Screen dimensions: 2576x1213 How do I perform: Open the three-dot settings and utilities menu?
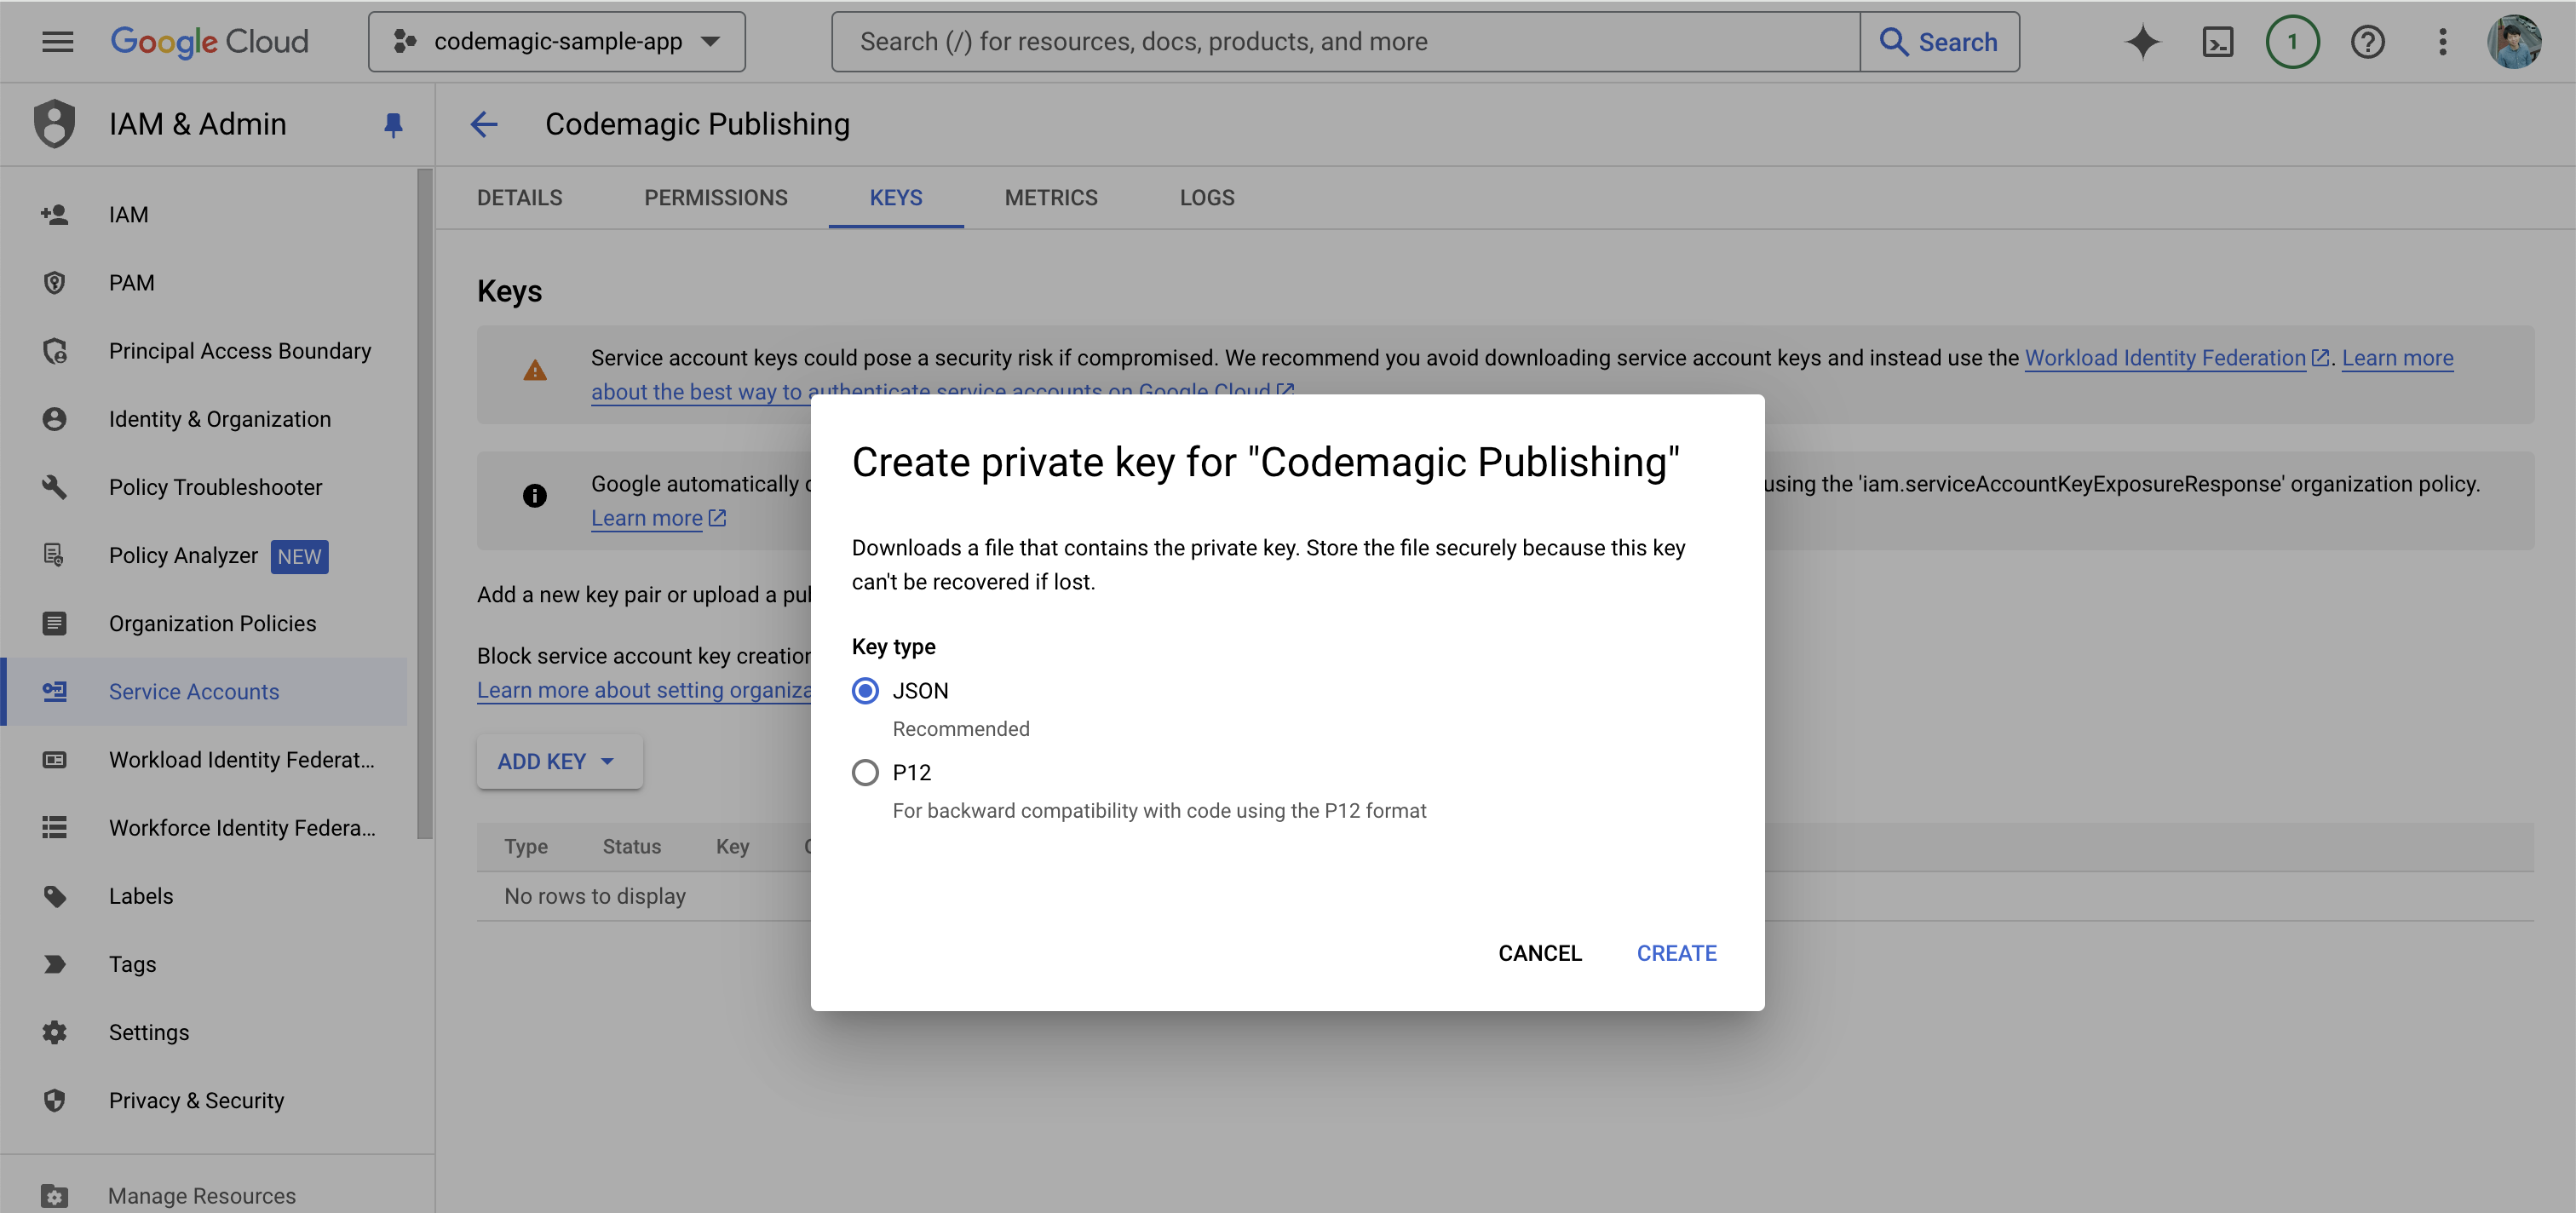click(2442, 41)
